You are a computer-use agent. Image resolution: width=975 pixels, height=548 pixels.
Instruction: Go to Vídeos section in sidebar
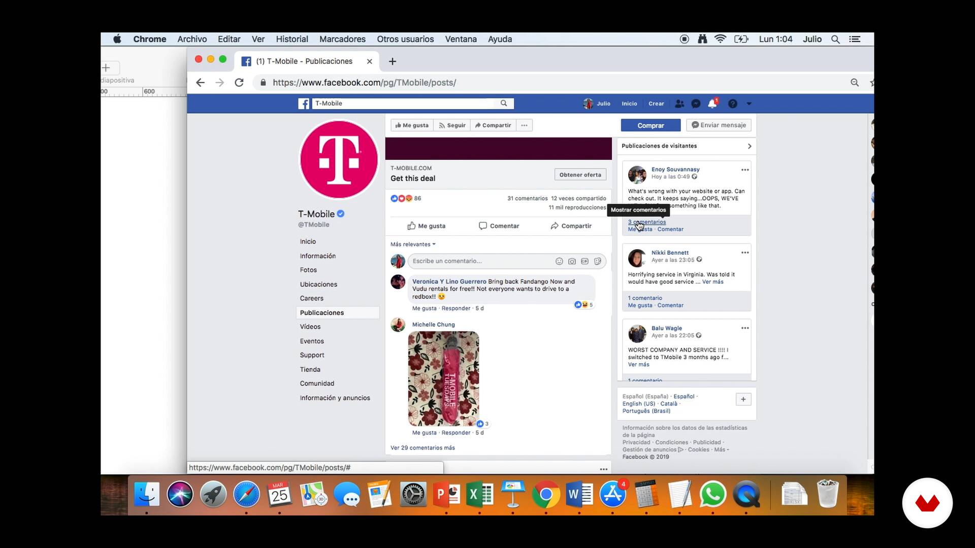coord(310,327)
